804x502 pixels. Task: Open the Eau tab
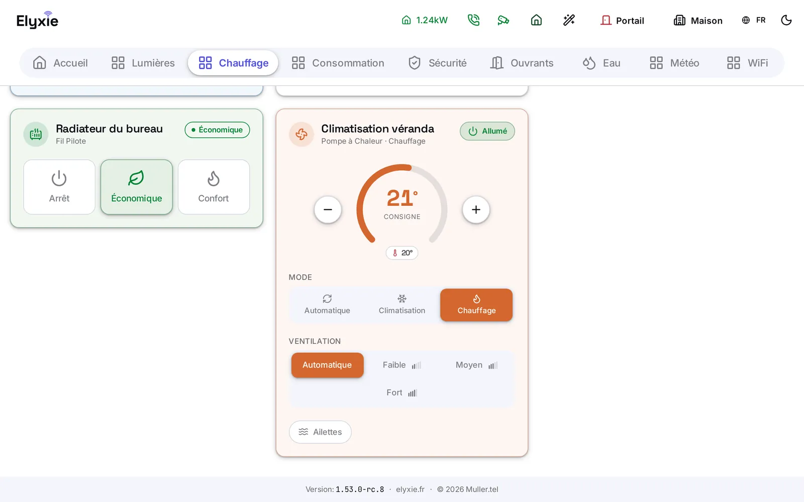click(601, 63)
